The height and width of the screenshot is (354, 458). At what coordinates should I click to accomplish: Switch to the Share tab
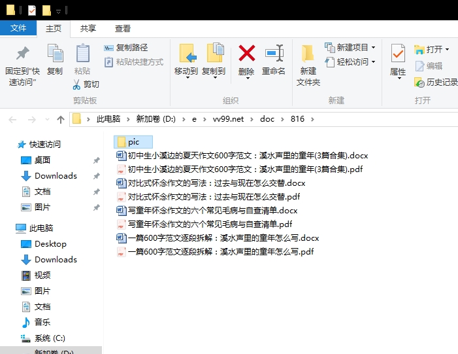tap(88, 28)
